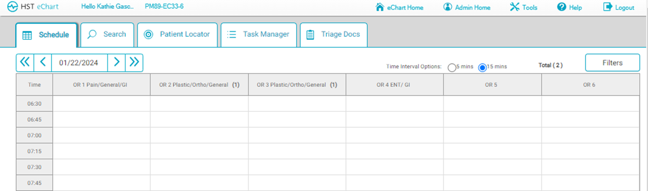The image size is (648, 191).
Task: Click the Help question mark icon
Action: pos(561,7)
